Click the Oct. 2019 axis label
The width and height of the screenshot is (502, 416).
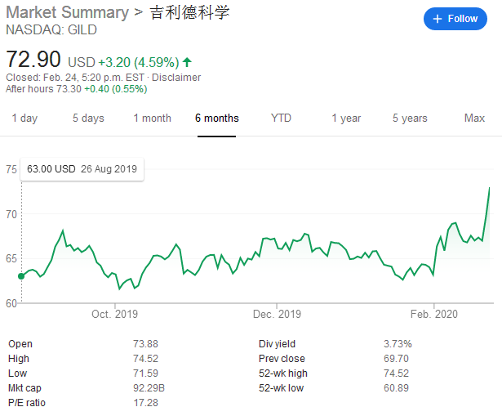[x=115, y=315]
